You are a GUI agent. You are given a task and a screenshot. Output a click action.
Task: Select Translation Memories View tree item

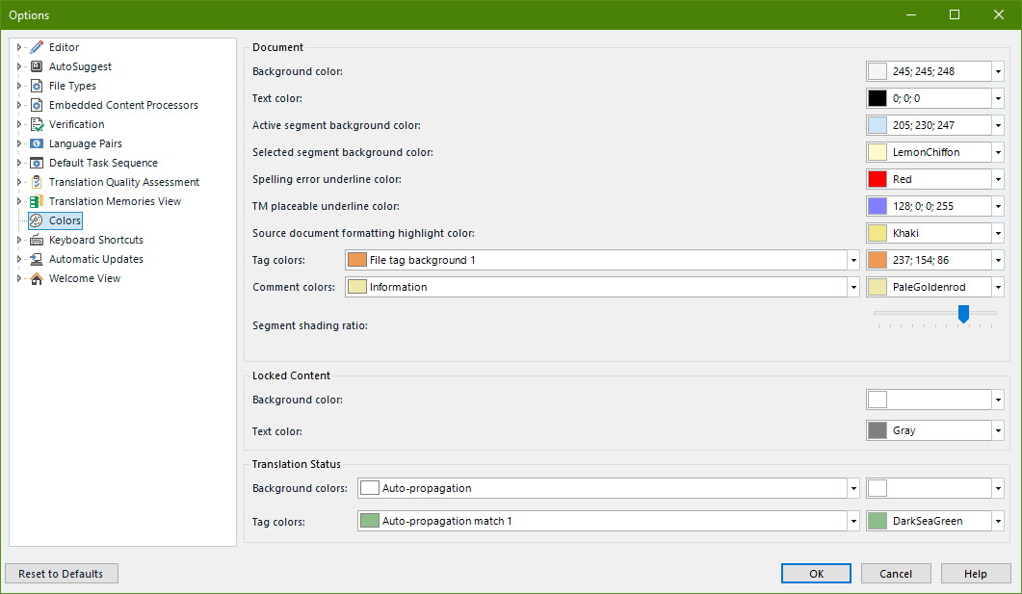(x=115, y=201)
